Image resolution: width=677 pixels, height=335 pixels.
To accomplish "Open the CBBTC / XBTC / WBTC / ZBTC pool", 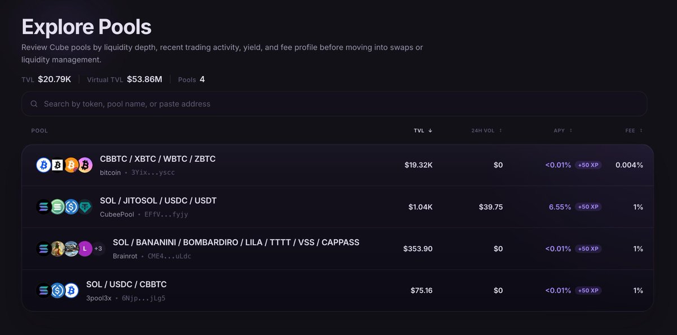I will tap(337, 165).
